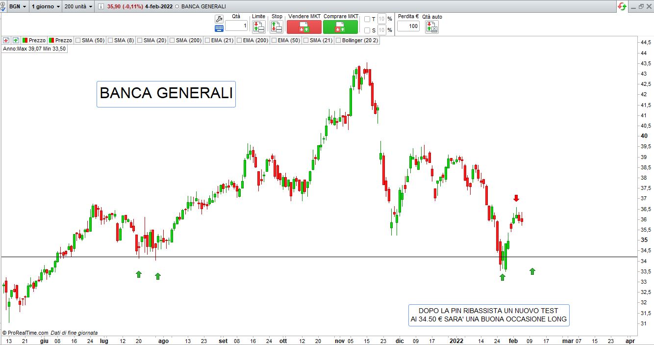This screenshot has height=345, width=654.
Task: Enable the SMA (21) indicator checkbox
Action: click(306, 40)
